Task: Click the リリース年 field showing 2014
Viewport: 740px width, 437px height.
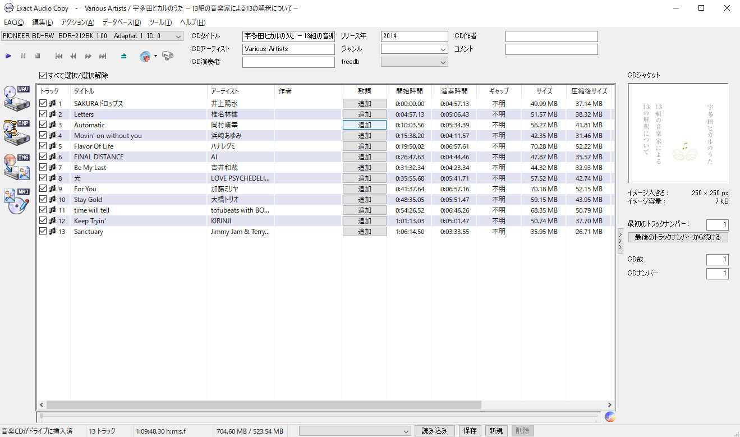Action: tap(414, 36)
